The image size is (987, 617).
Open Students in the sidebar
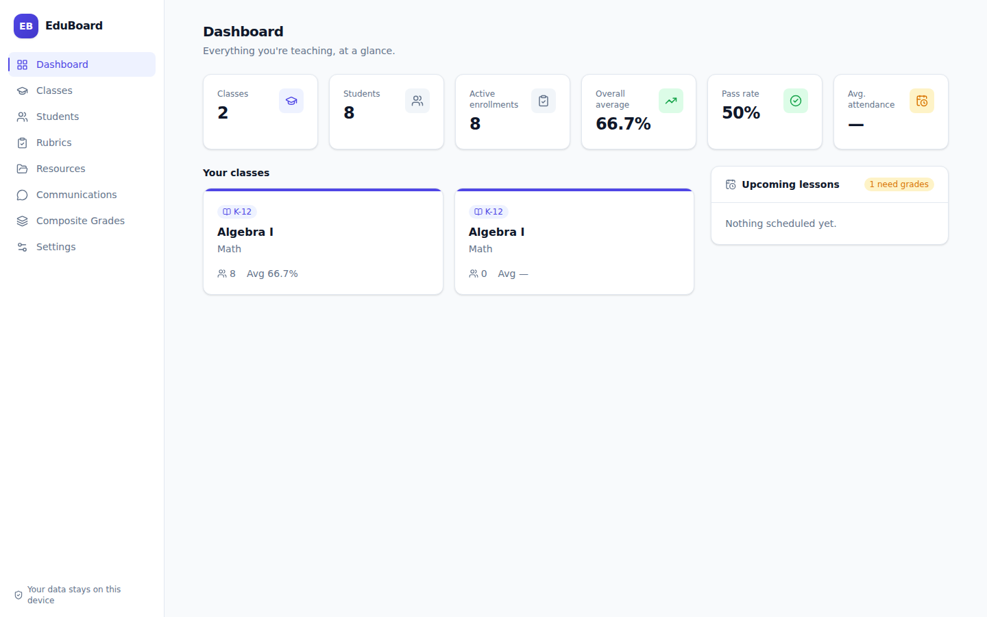(x=82, y=117)
